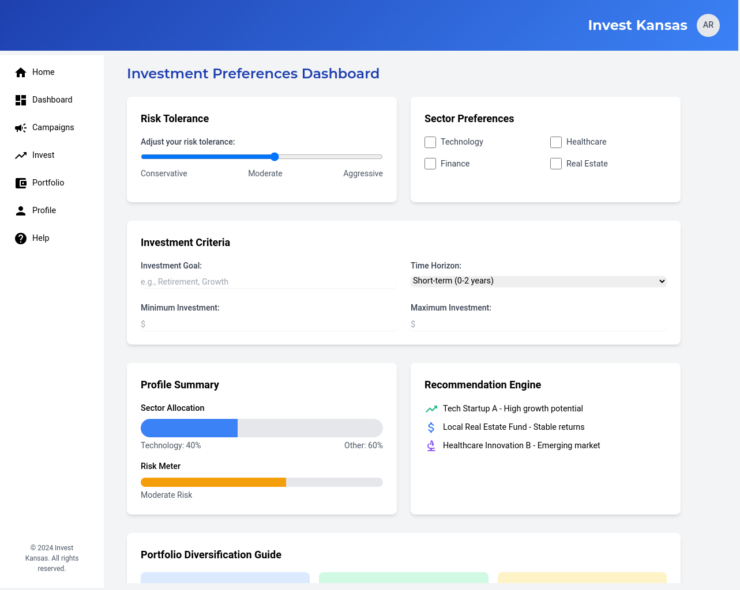Open the Help question mark icon
The width and height of the screenshot is (740, 590).
point(21,238)
